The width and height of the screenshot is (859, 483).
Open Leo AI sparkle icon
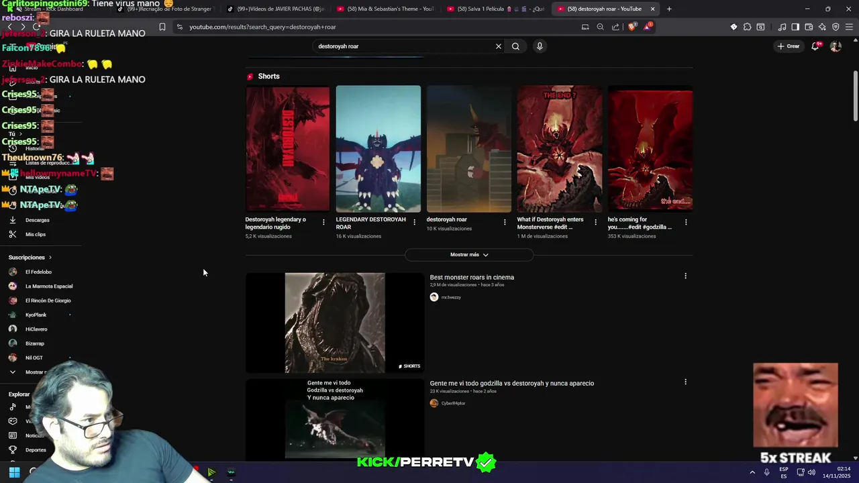[822, 27]
